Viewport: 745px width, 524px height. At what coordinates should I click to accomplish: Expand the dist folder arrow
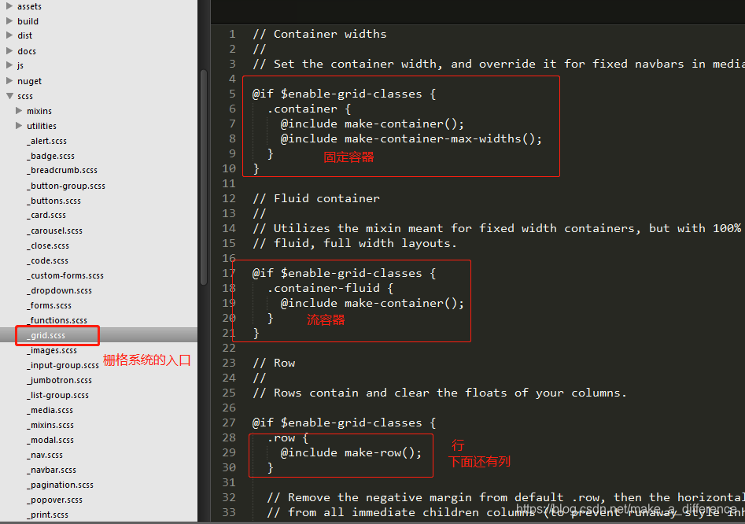9,35
